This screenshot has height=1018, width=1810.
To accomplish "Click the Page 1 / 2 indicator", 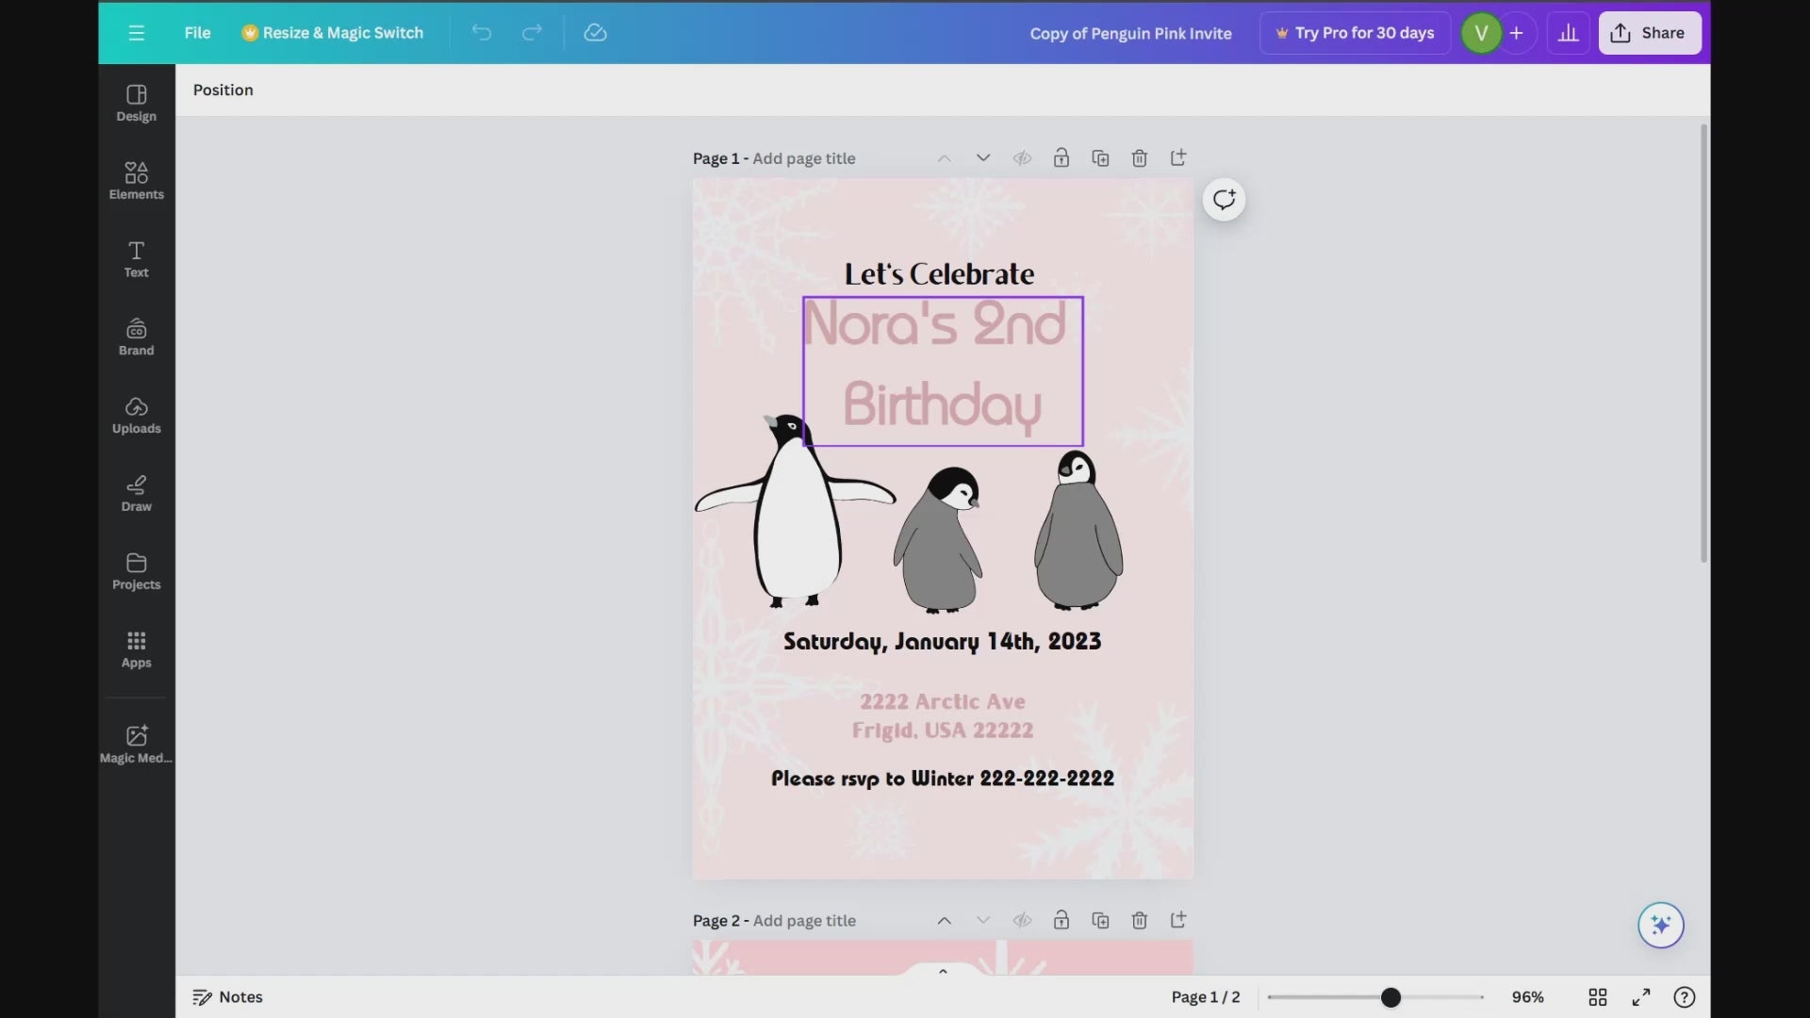I will (1206, 997).
